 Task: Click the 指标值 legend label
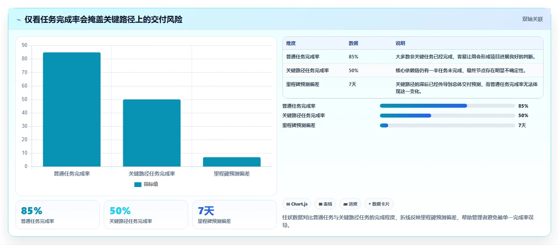pos(151,184)
